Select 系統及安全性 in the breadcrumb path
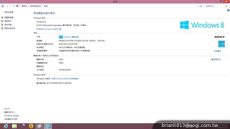The width and height of the screenshot is (230, 129). click(x=36, y=6)
